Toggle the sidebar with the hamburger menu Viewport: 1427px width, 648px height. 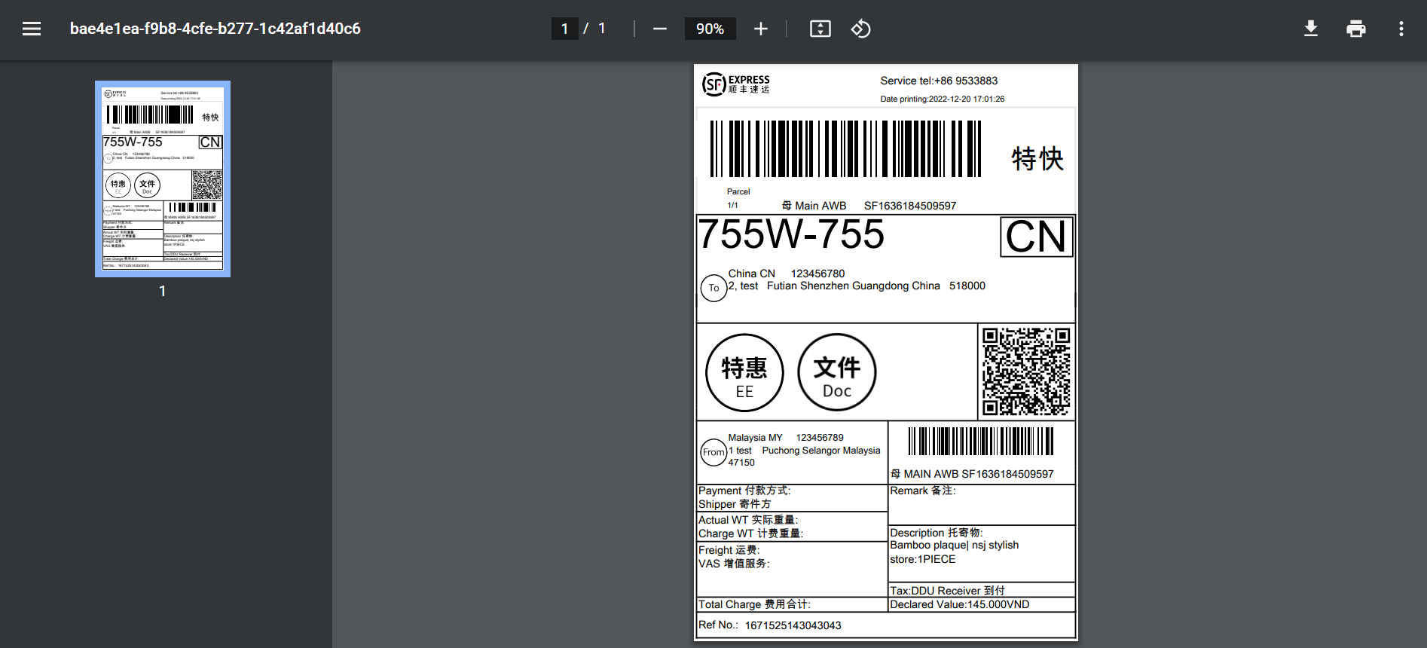click(32, 29)
